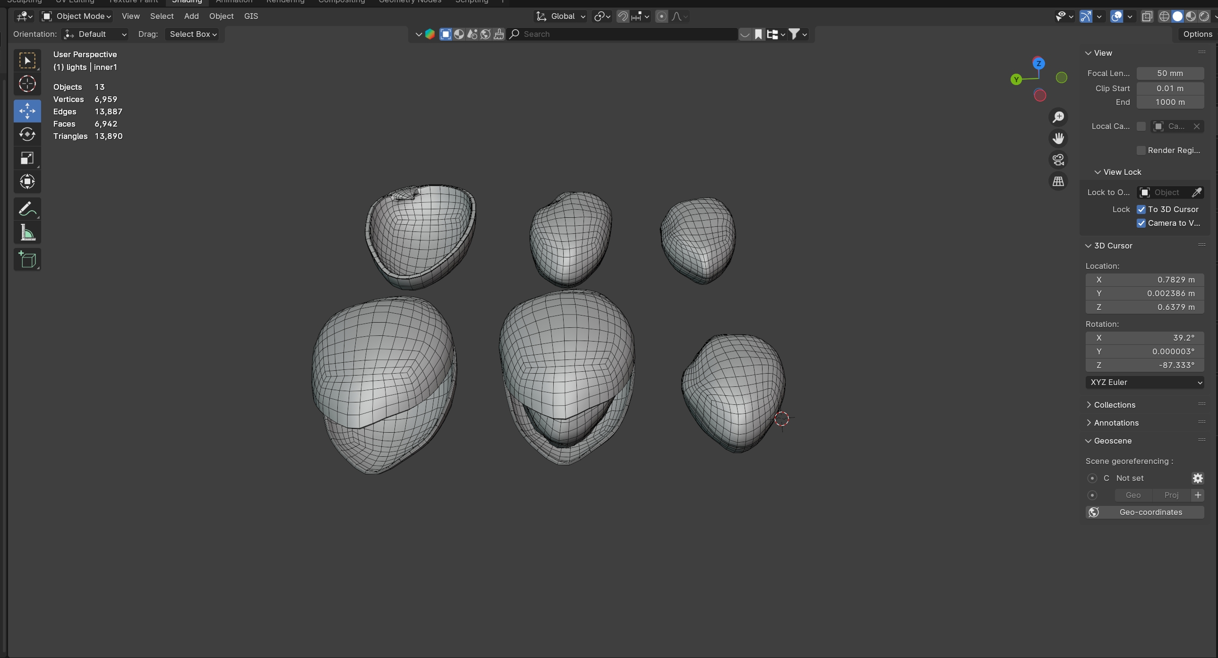This screenshot has height=658, width=1218.
Task: Open the Object Mode dropdown
Action: (x=77, y=16)
